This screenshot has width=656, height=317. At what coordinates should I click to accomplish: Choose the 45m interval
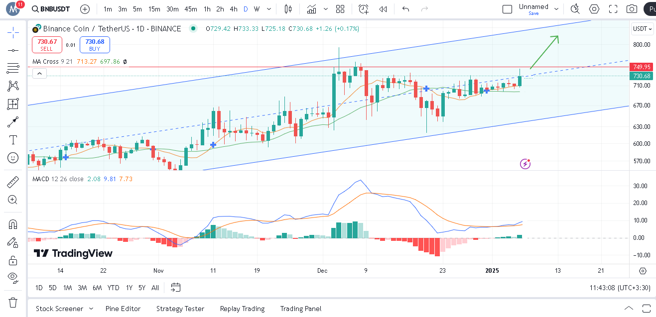(x=191, y=9)
